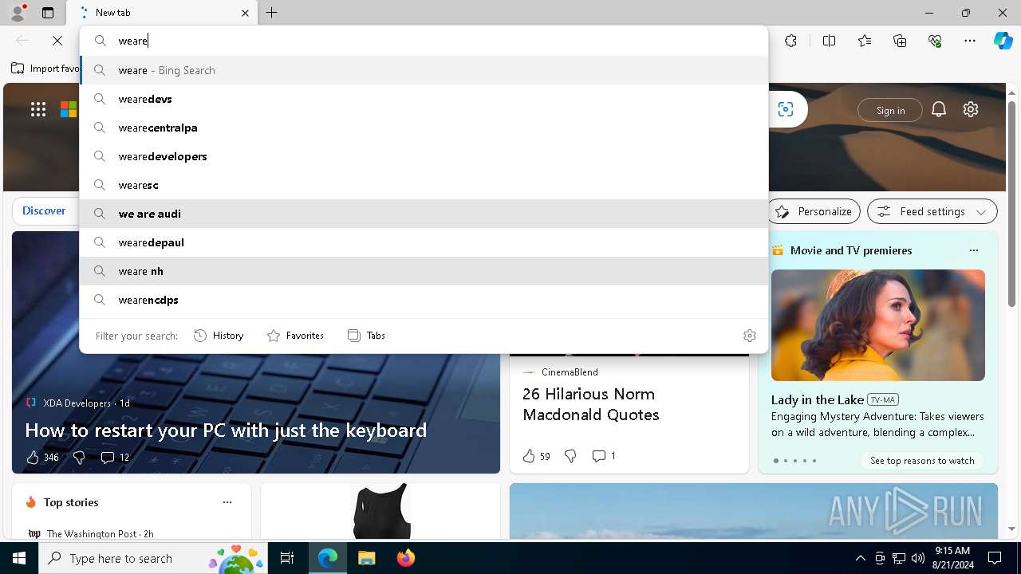Open the Action Center notifications
Viewport: 1021px width, 574px height.
995,558
